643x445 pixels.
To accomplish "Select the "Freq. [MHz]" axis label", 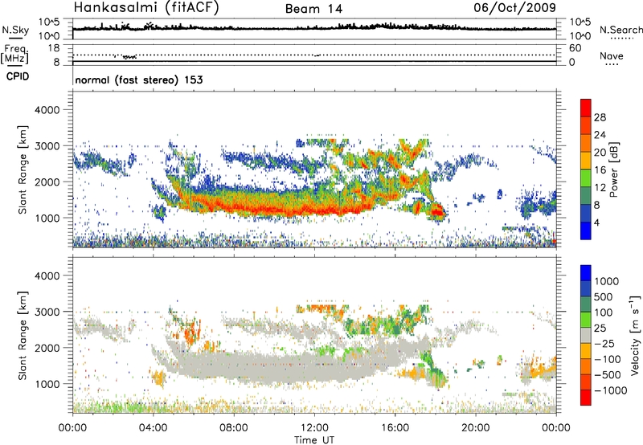I will tap(15, 54).
